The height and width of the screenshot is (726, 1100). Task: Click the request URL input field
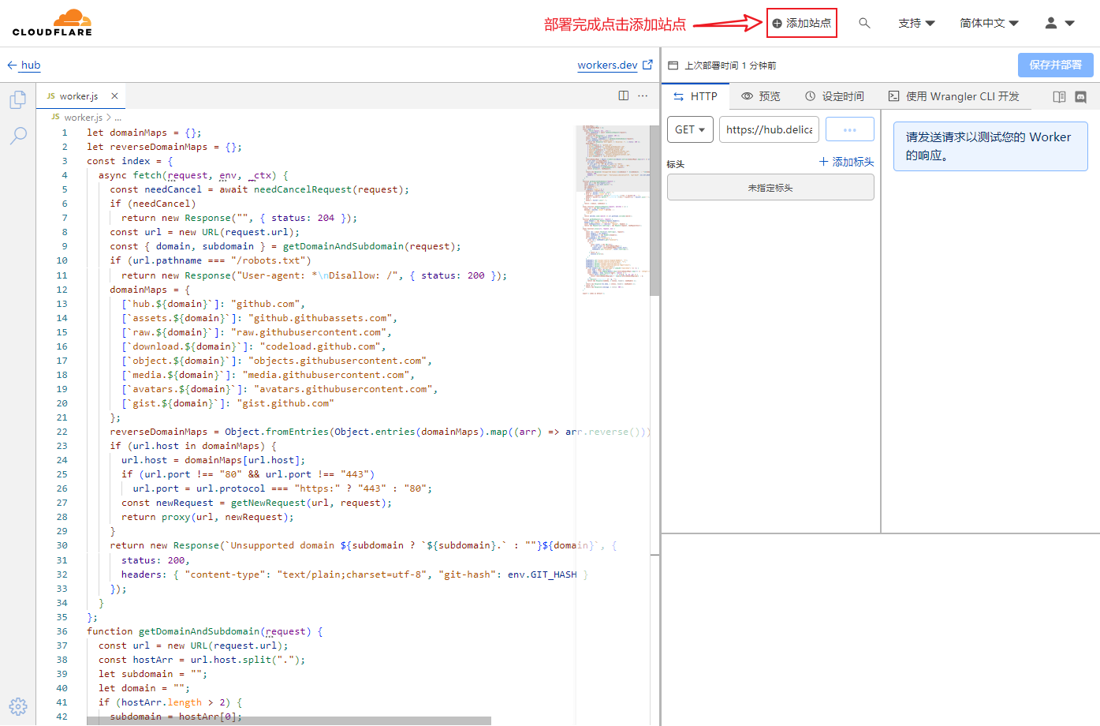769,129
